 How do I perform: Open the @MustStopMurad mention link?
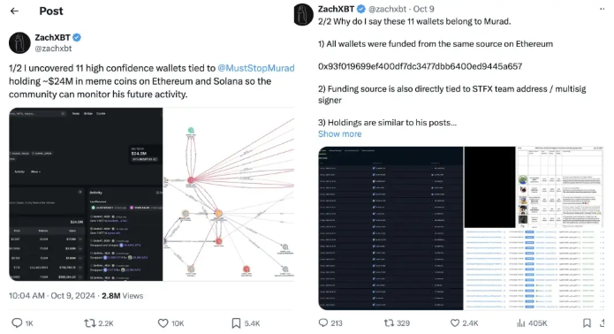click(255, 68)
